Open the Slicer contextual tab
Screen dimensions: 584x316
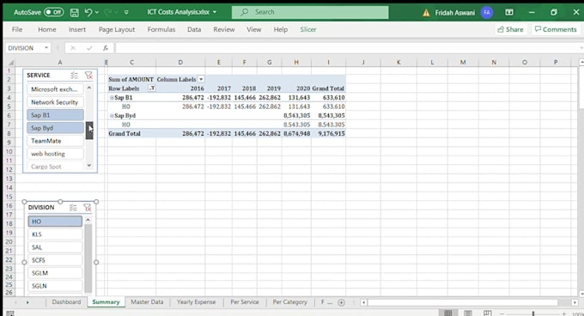click(308, 29)
